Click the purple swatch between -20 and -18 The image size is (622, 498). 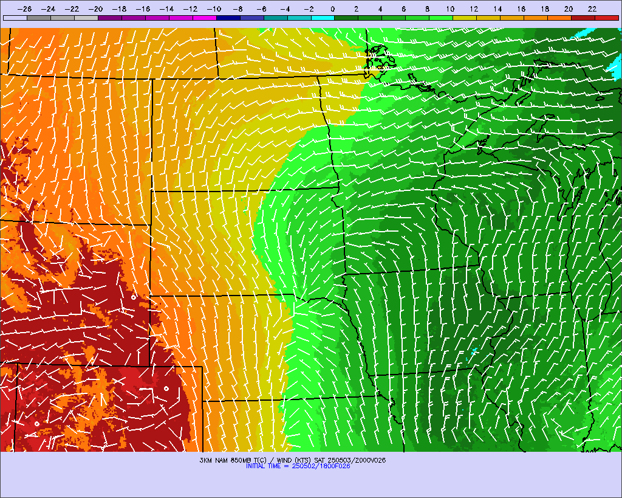pos(110,18)
